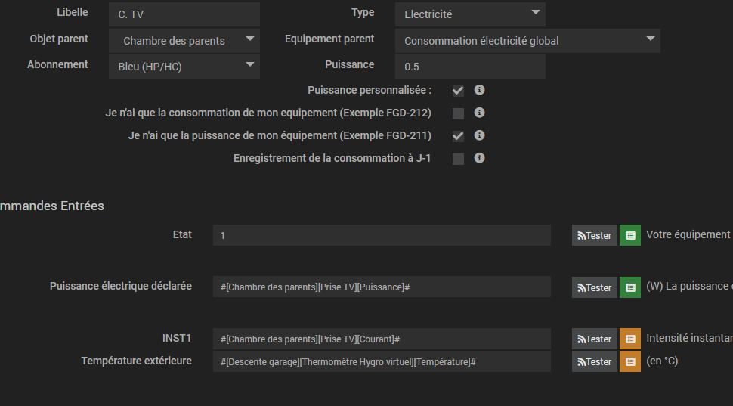Click info icon for FGD-212 consumption option
The width and height of the screenshot is (733, 406).
coord(479,113)
